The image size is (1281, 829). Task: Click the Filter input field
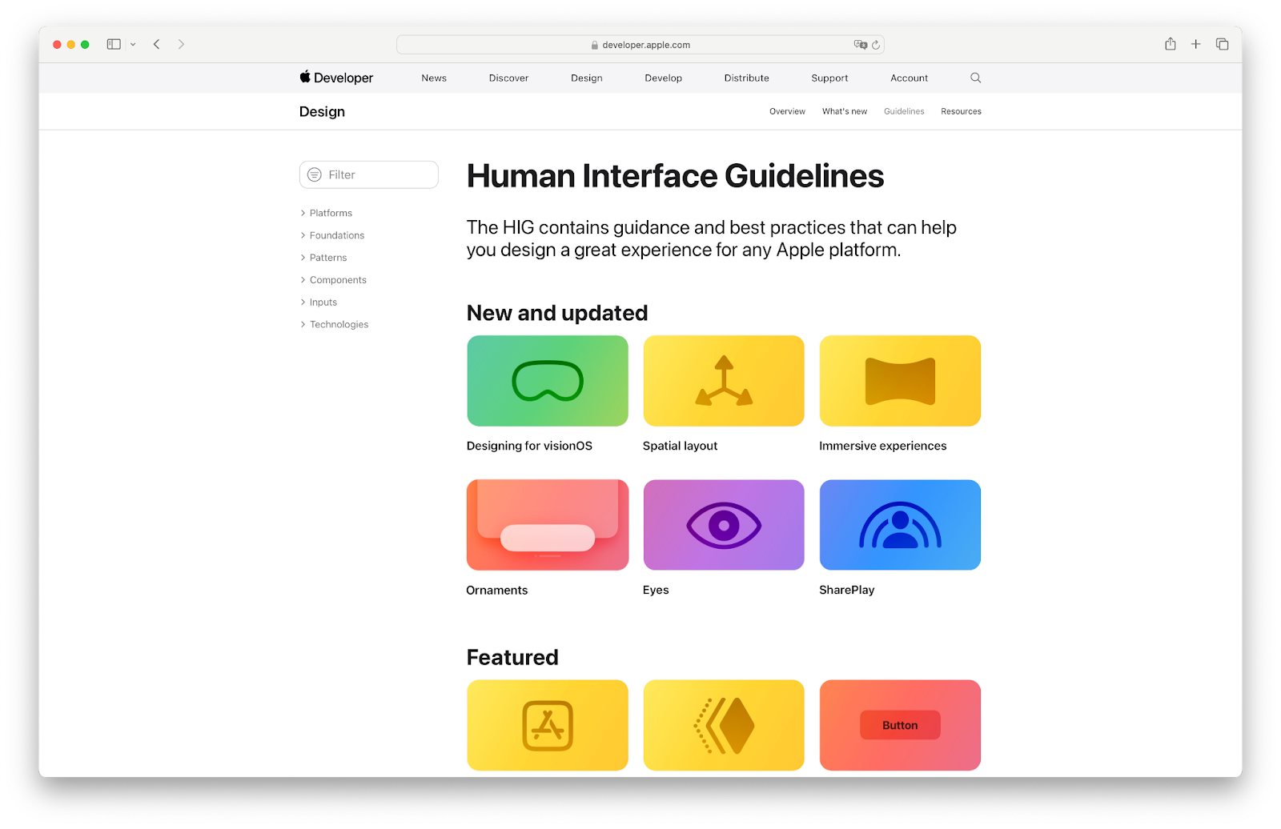(368, 174)
